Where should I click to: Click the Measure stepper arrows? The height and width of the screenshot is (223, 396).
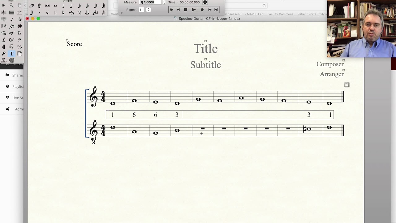click(164, 2)
